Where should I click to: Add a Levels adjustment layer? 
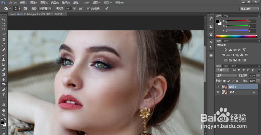coord(230,50)
